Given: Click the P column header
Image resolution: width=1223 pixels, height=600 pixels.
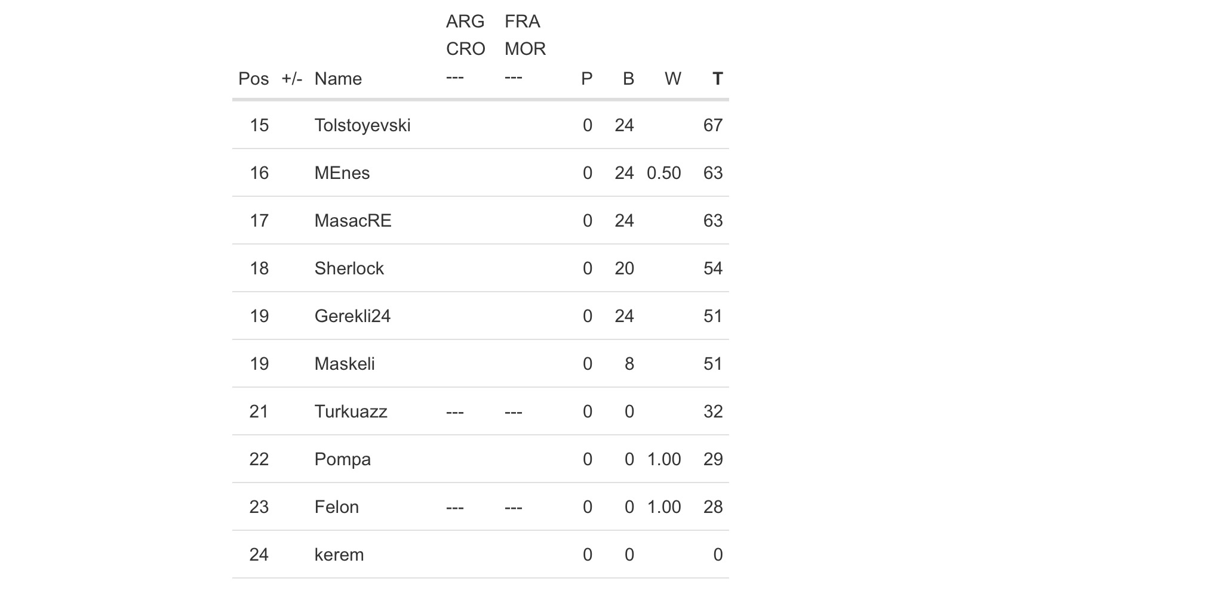Looking at the screenshot, I should [586, 79].
